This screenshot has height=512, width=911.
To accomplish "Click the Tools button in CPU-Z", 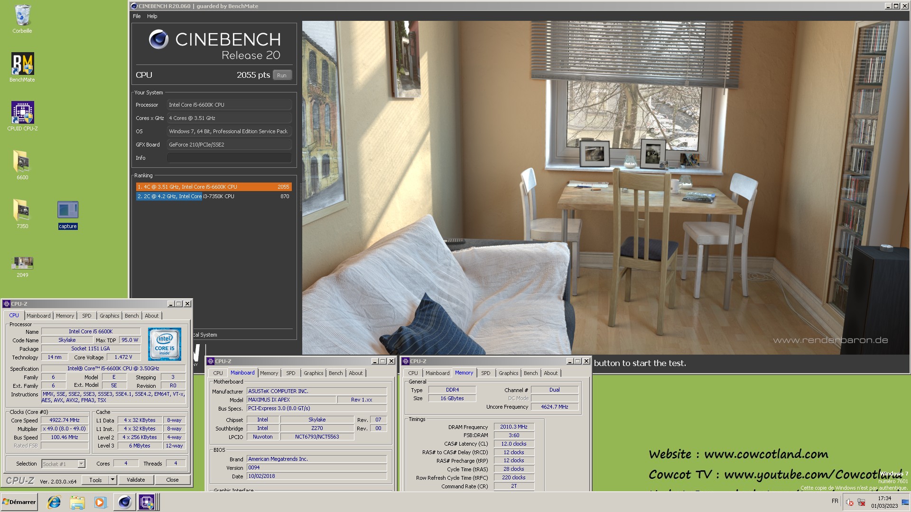I will pyautogui.click(x=95, y=480).
